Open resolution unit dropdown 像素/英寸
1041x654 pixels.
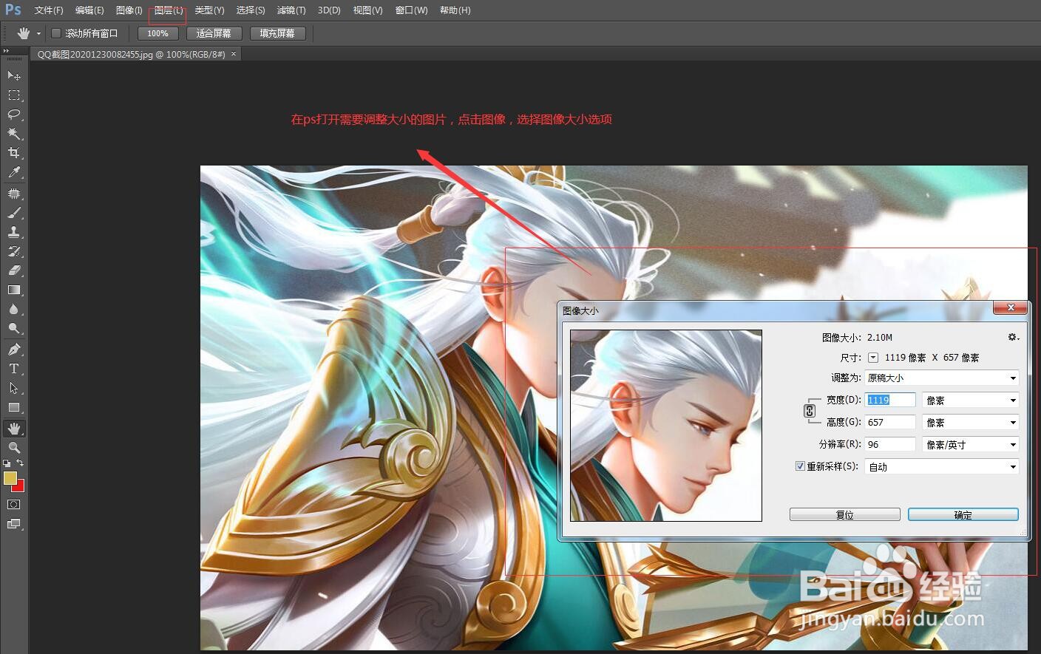(x=971, y=444)
